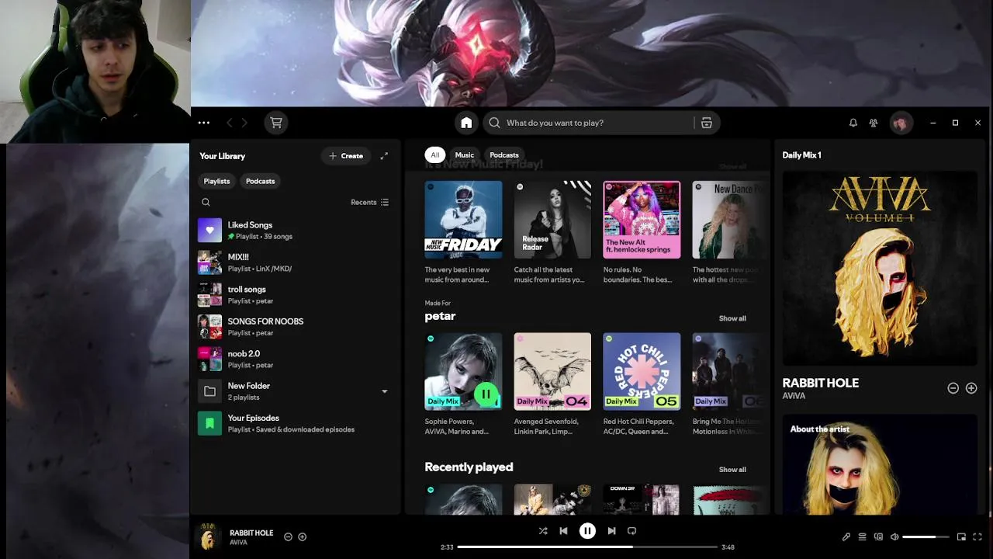The image size is (993, 559).
Task: Enter full screen player mode
Action: pyautogui.click(x=977, y=536)
